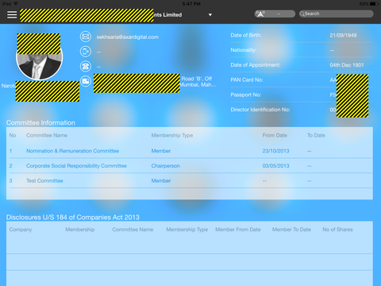Tap the Chairperson membership type entry
This screenshot has width=381, height=286.
165,166
